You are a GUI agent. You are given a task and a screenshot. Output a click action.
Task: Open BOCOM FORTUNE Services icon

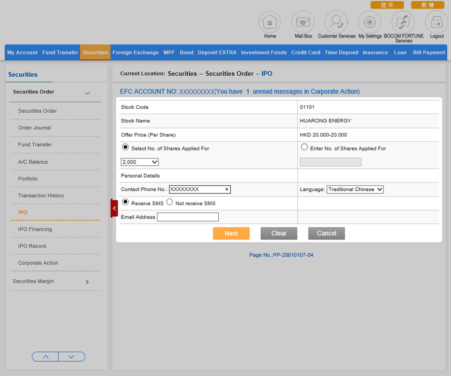pos(403,22)
